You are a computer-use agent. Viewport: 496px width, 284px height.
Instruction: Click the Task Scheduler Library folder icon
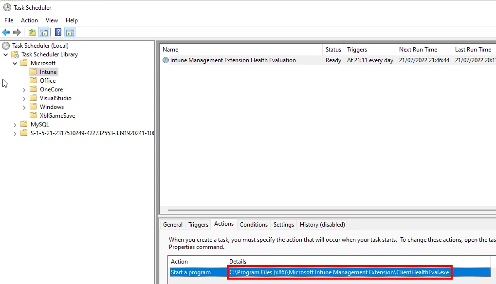(15, 54)
